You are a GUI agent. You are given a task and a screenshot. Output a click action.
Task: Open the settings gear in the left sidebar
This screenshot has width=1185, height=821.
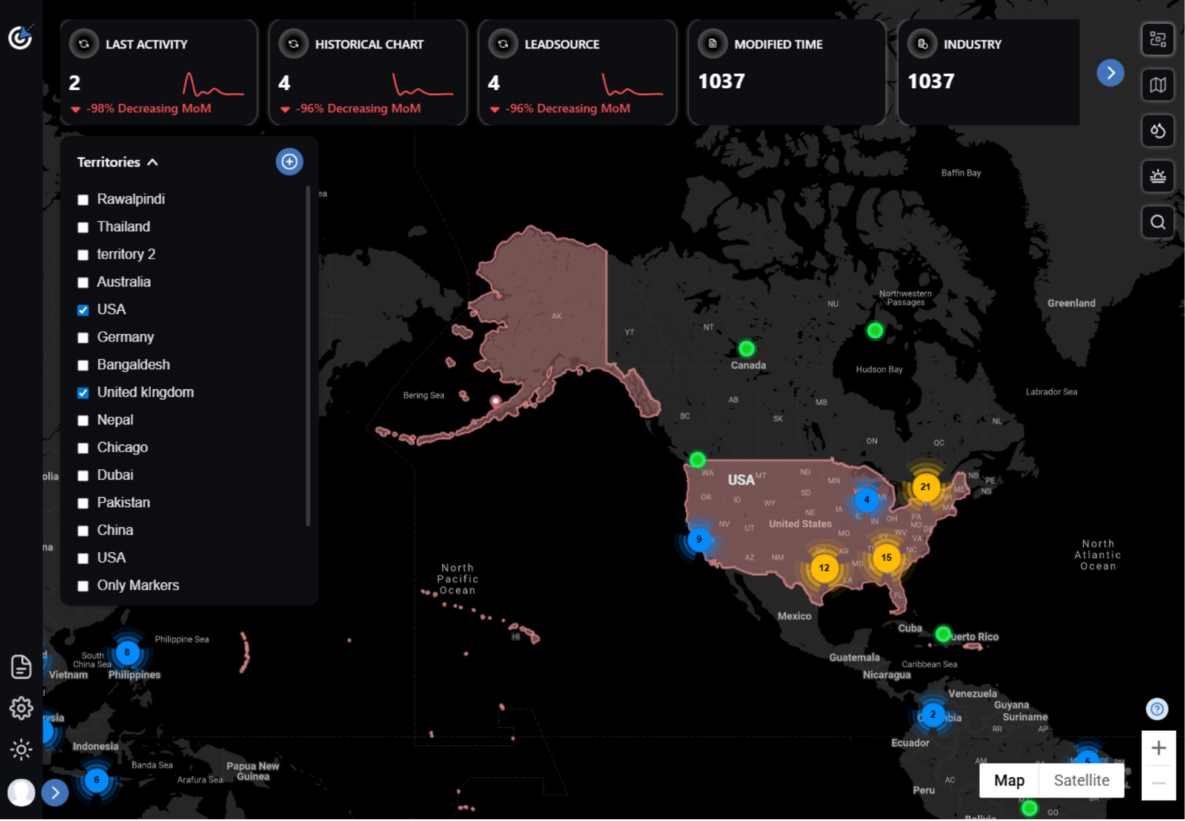pos(21,708)
